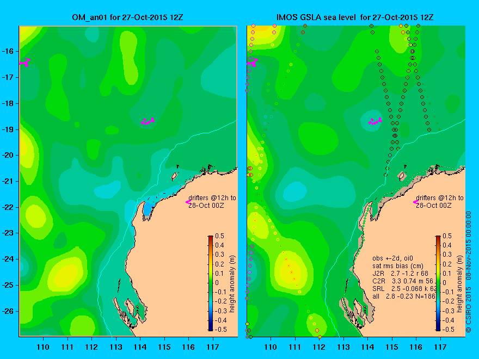The height and width of the screenshot is (359, 479).
Task: Click the left map's height anomaly colorbar
Action: [x=211, y=283]
